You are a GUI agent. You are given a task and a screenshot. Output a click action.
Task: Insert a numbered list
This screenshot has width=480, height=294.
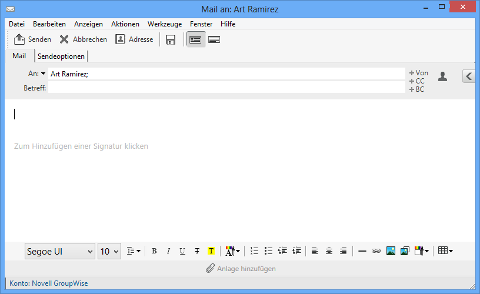pyautogui.click(x=254, y=251)
